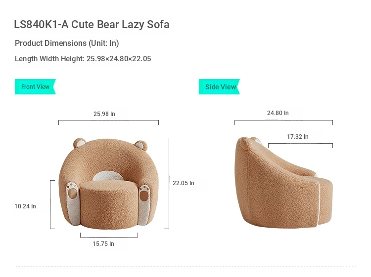The image size is (371, 277).
Task: Click the Front View banner label
Action: click(x=35, y=87)
